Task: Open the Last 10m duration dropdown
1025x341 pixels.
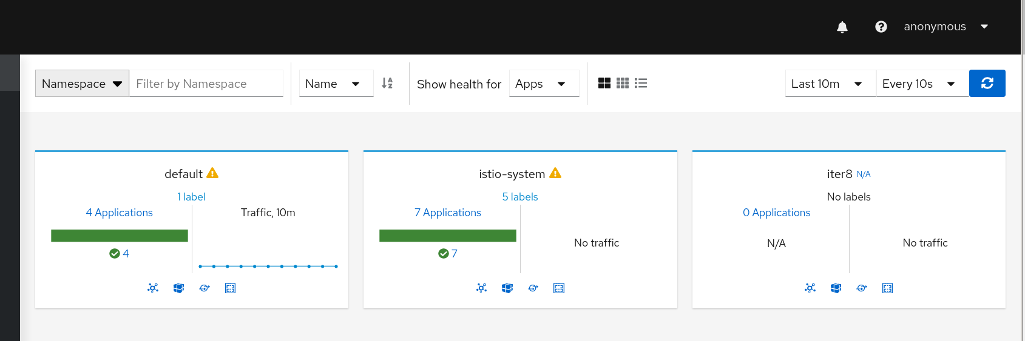Action: click(830, 84)
